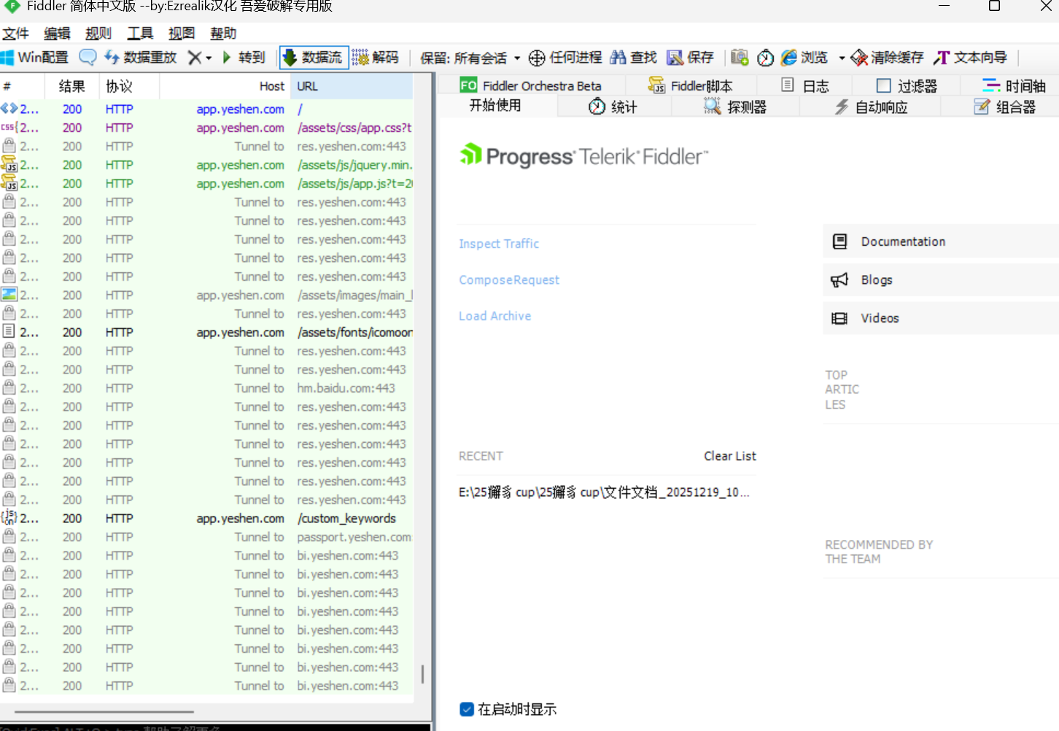The height and width of the screenshot is (731, 1059).
Task: Open the 工具 menu
Action: coord(140,34)
